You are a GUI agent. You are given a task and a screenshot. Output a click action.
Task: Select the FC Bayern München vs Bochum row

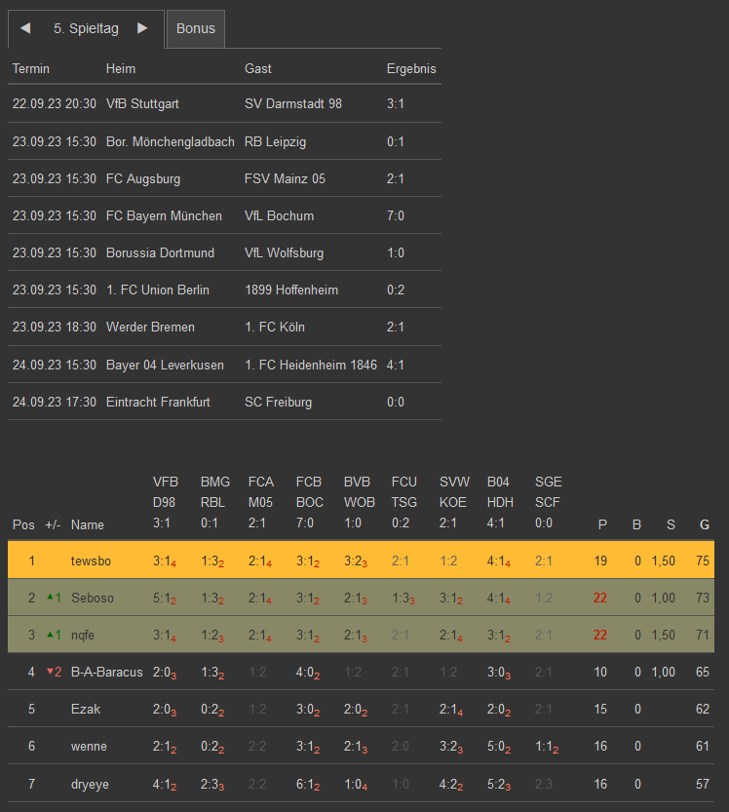224,215
